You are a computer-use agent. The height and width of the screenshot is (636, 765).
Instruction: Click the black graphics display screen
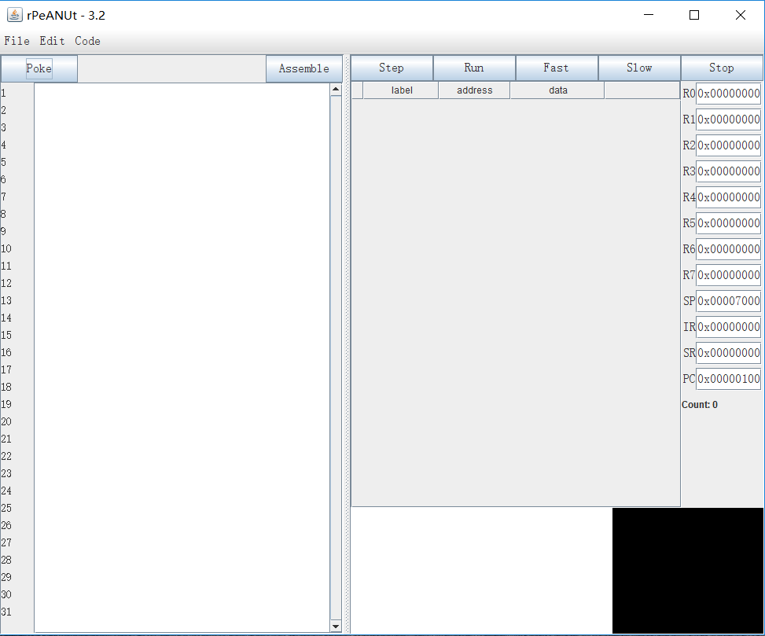click(x=688, y=571)
